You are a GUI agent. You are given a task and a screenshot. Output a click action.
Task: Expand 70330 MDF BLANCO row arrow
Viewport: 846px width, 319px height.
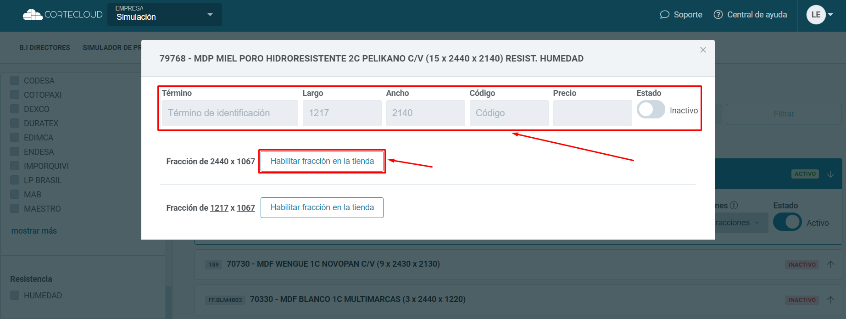pyautogui.click(x=830, y=300)
